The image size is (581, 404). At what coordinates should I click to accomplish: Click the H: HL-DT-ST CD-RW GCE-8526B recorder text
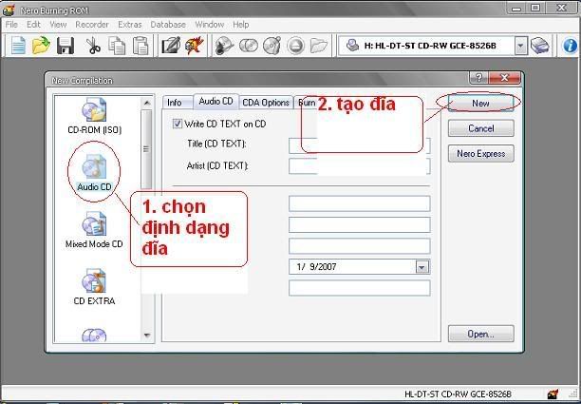[430, 46]
